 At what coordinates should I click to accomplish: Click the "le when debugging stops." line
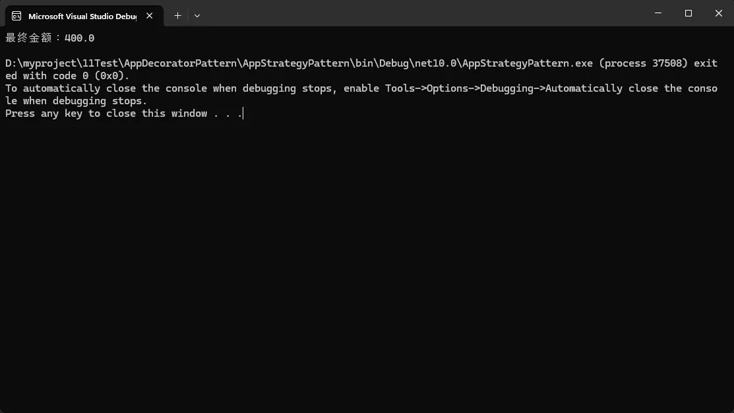76,101
